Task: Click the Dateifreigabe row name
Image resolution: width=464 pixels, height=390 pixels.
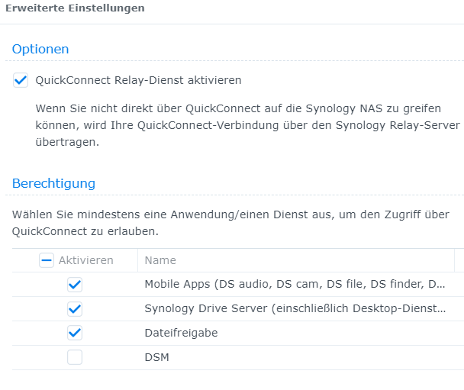Action: point(180,334)
